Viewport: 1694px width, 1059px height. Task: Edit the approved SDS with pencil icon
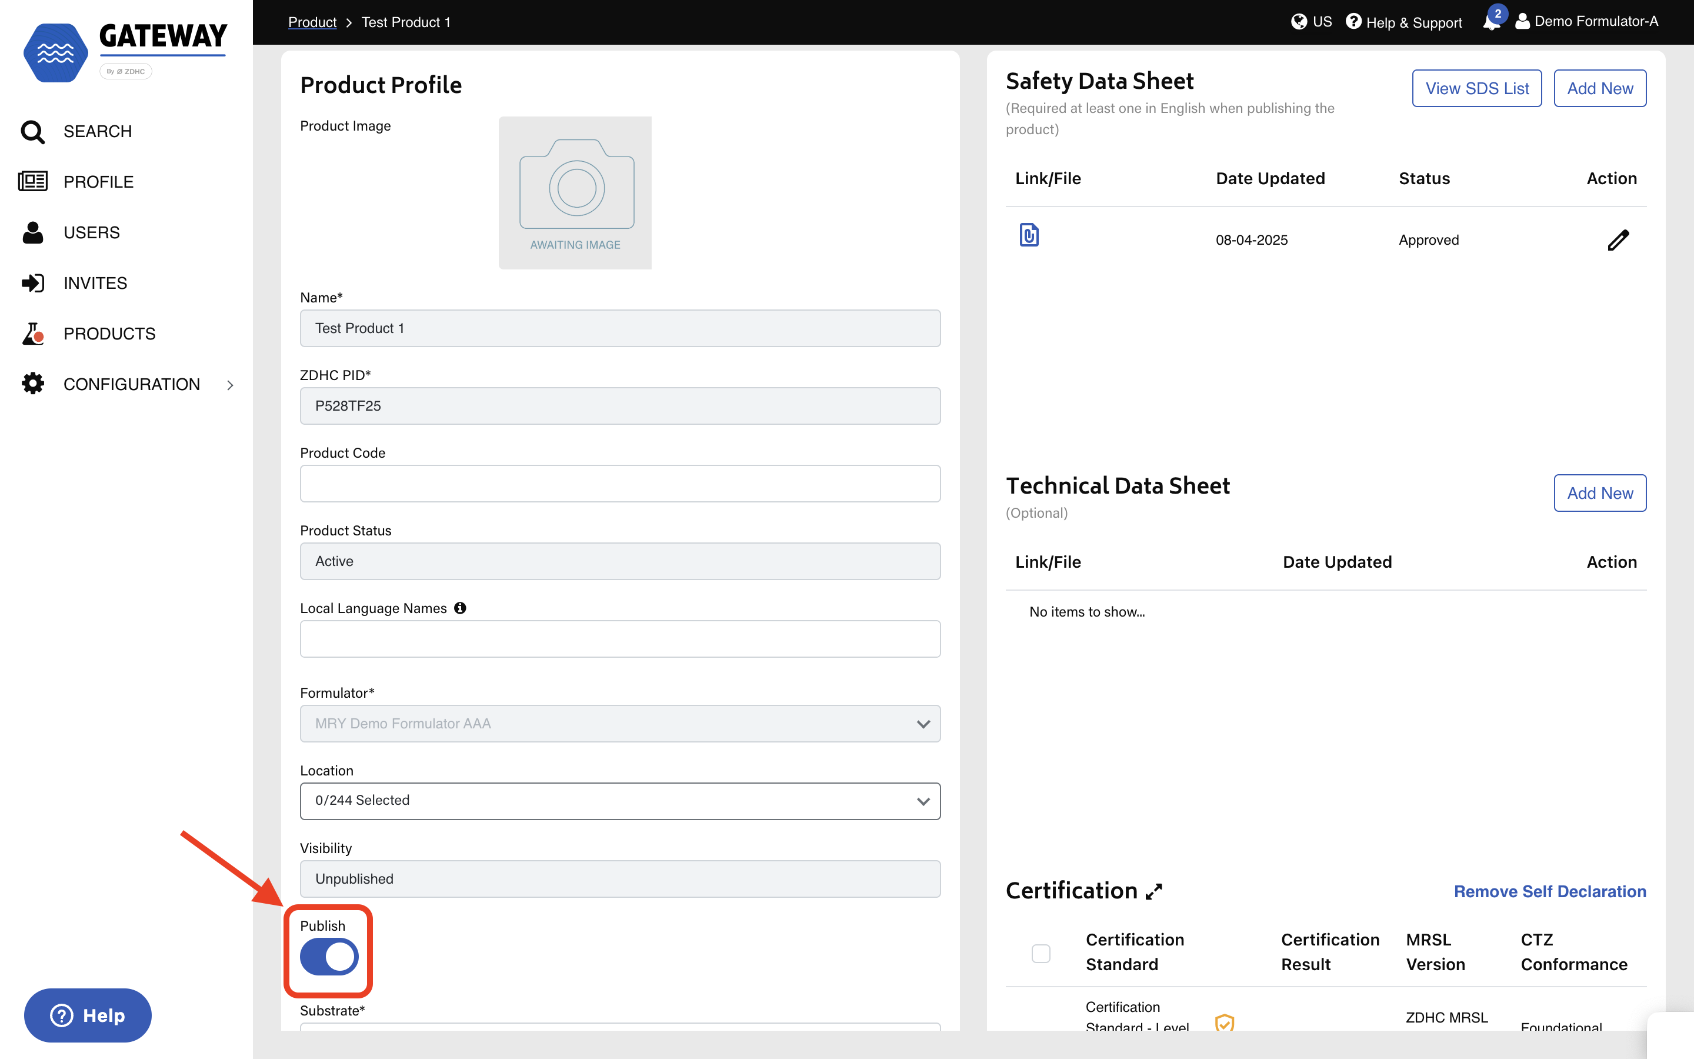1618,240
